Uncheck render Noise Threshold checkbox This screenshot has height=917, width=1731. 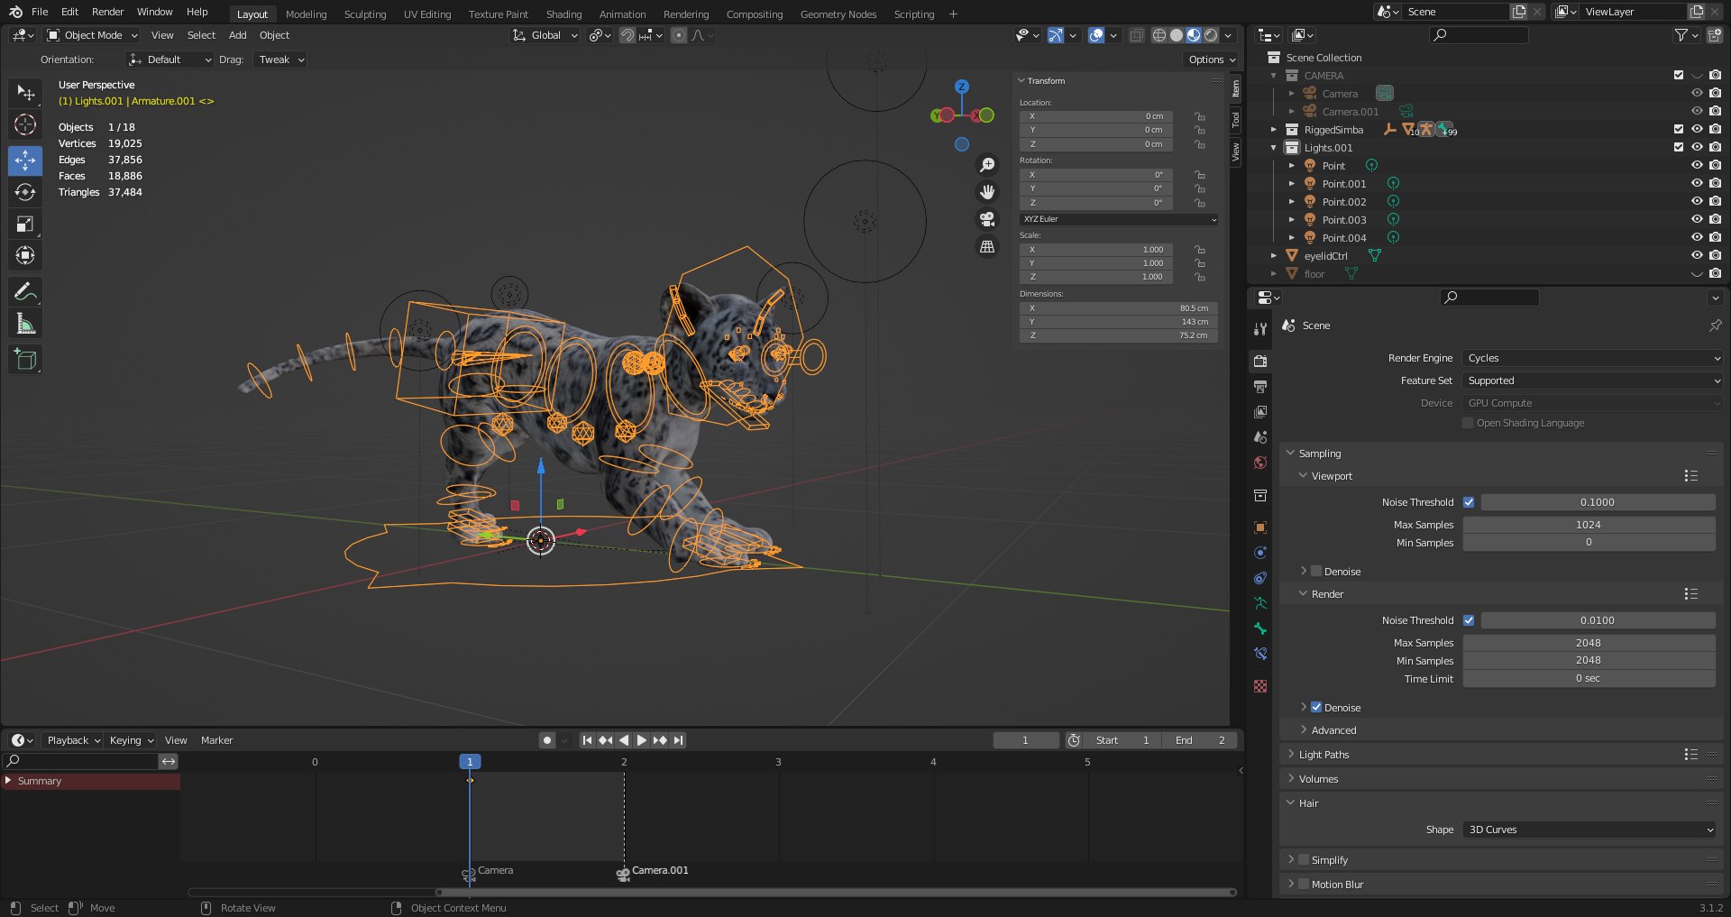click(x=1469, y=620)
